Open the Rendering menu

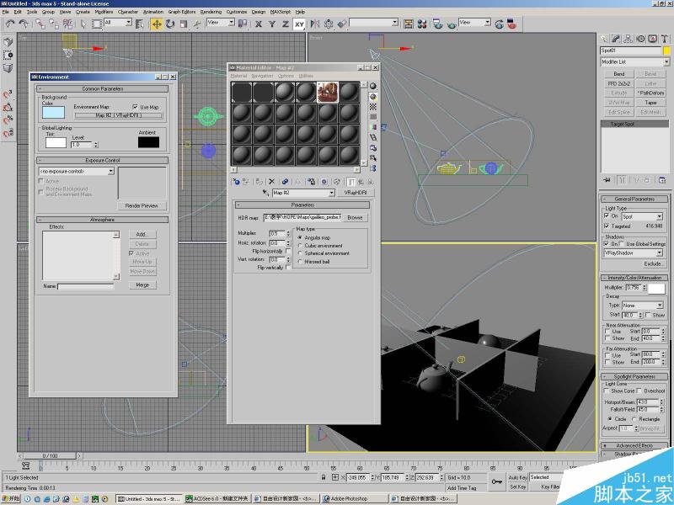tap(211, 12)
